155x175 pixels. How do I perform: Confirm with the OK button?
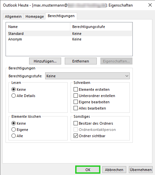click(x=88, y=170)
